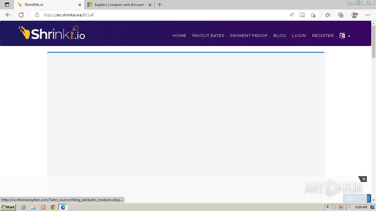Viewport: 376px width, 211px height.
Task: Click the ShrinkMe.io logo
Action: tap(52, 33)
